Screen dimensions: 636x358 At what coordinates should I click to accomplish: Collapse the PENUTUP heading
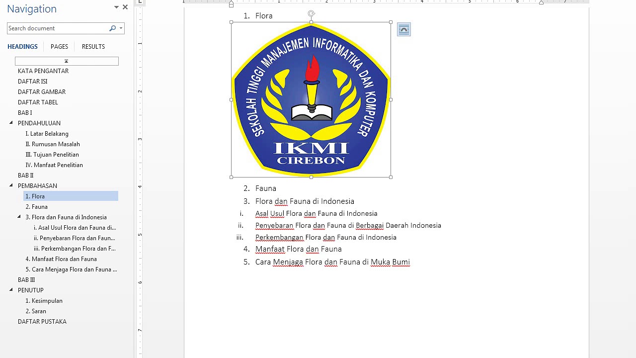(11, 290)
